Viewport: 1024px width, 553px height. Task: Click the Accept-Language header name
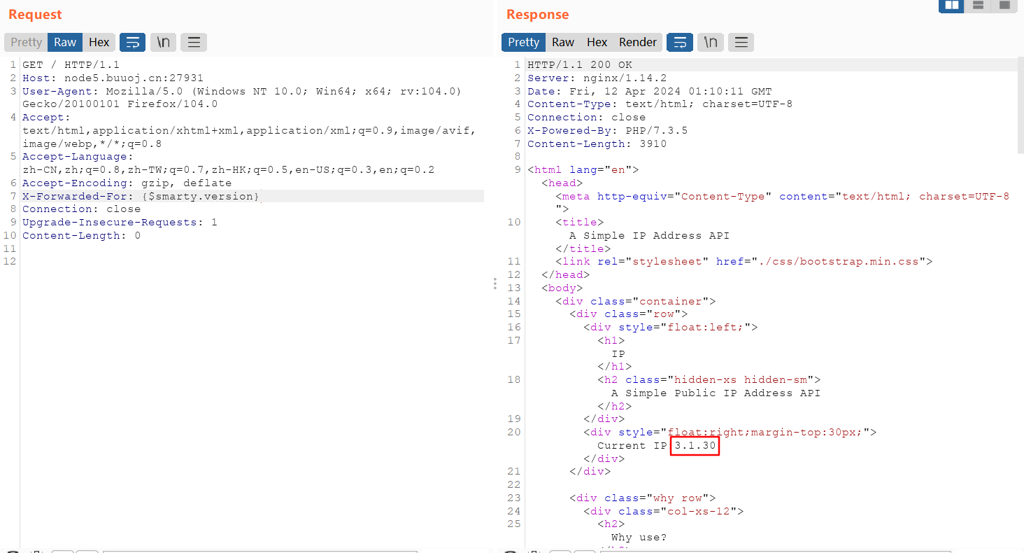click(78, 156)
